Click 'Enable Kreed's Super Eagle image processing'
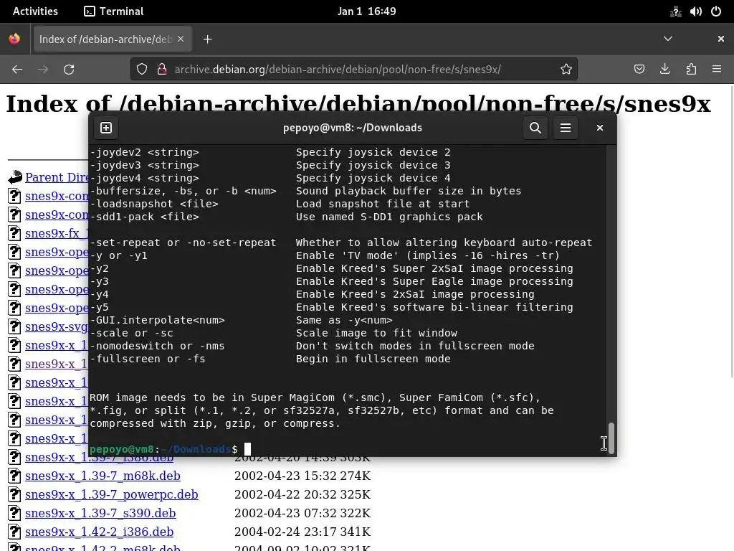This screenshot has height=551, width=734. tap(434, 281)
